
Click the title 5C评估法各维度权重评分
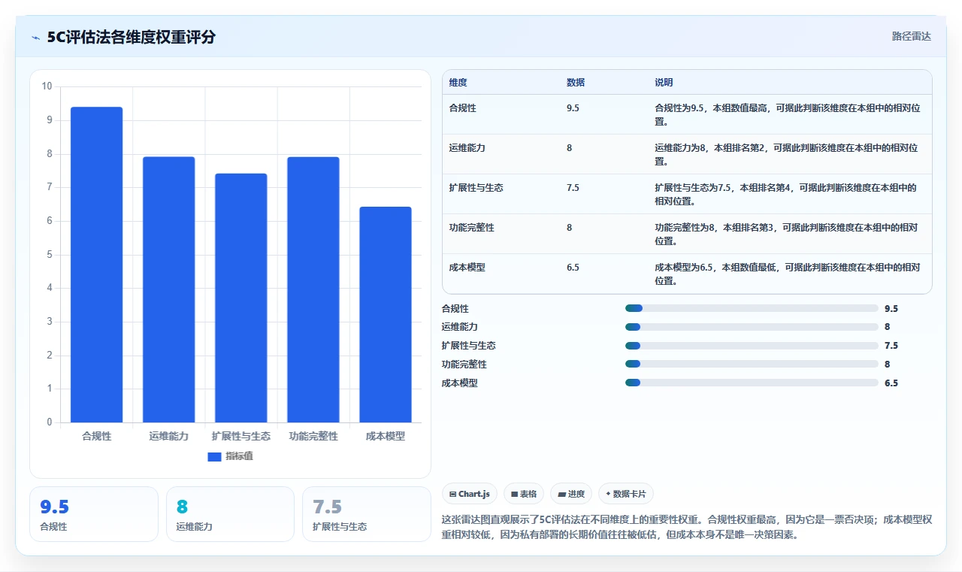(131, 38)
